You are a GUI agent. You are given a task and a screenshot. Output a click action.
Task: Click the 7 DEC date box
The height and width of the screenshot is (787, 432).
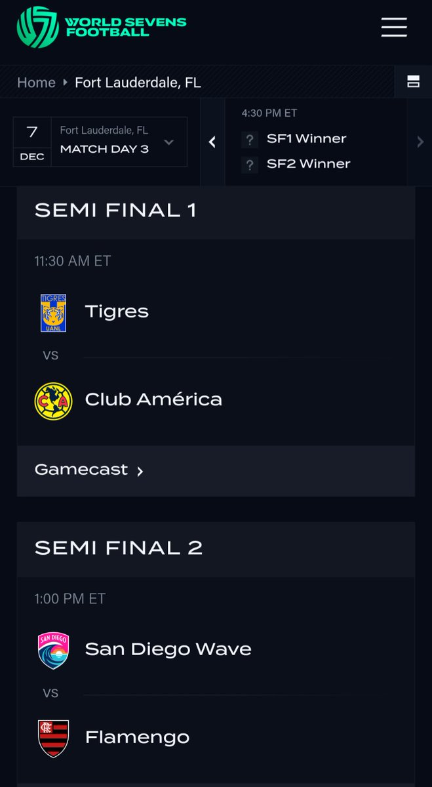[32, 142]
